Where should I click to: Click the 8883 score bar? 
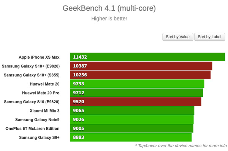[x=131, y=137]
